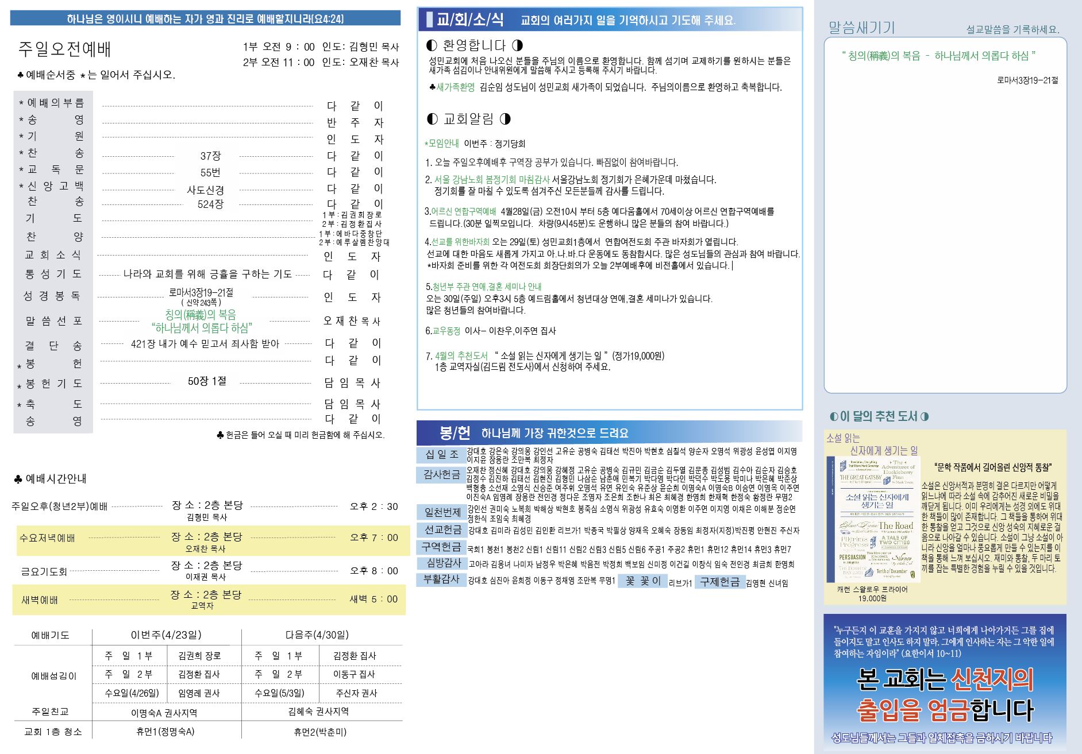Image resolution: width=1082 pixels, height=754 pixels.
Task: Click the table cell '이동구 집사'
Action: [354, 674]
